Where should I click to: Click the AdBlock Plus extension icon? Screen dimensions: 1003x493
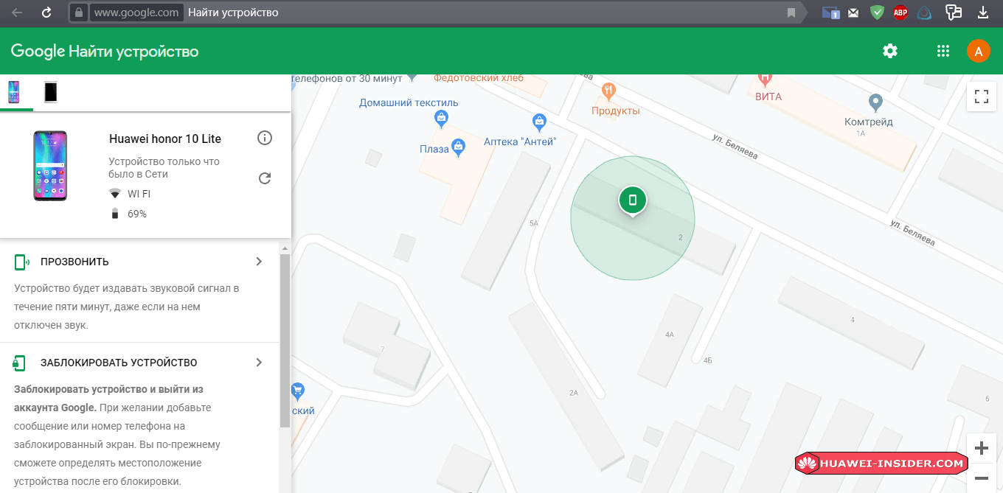[900, 13]
